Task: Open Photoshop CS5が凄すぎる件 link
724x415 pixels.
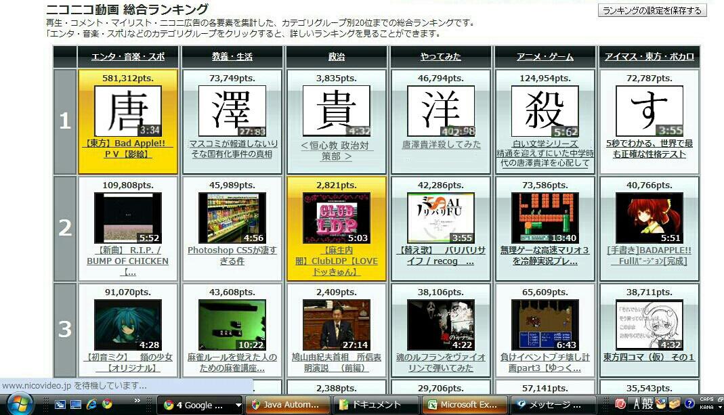Action: click(232, 256)
